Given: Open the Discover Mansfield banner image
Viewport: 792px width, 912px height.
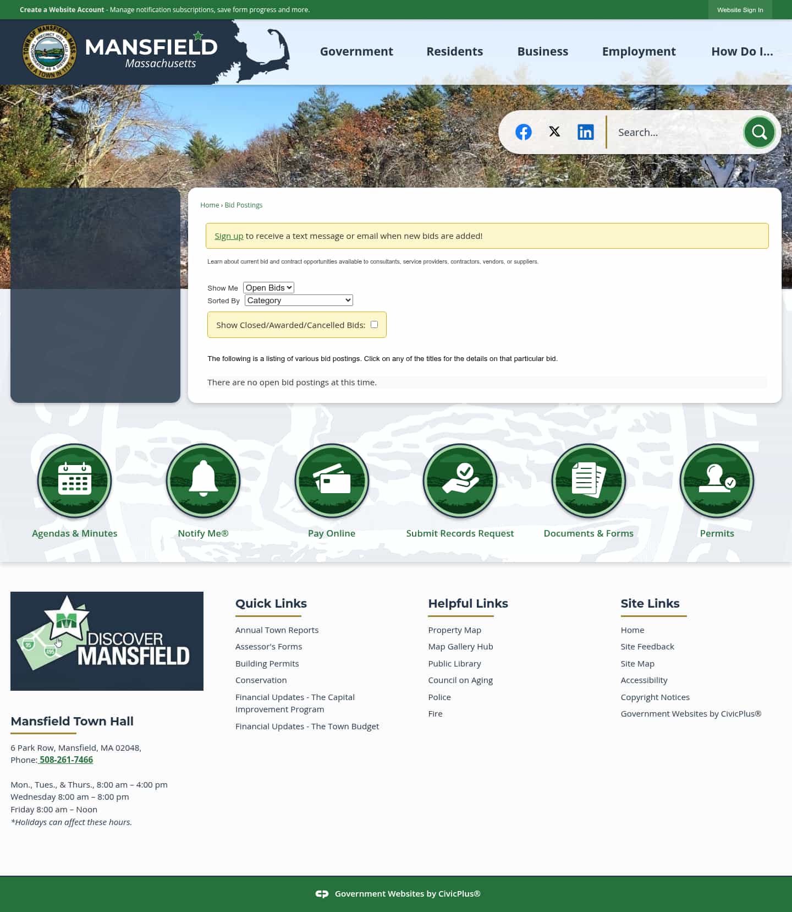Looking at the screenshot, I should 107,641.
